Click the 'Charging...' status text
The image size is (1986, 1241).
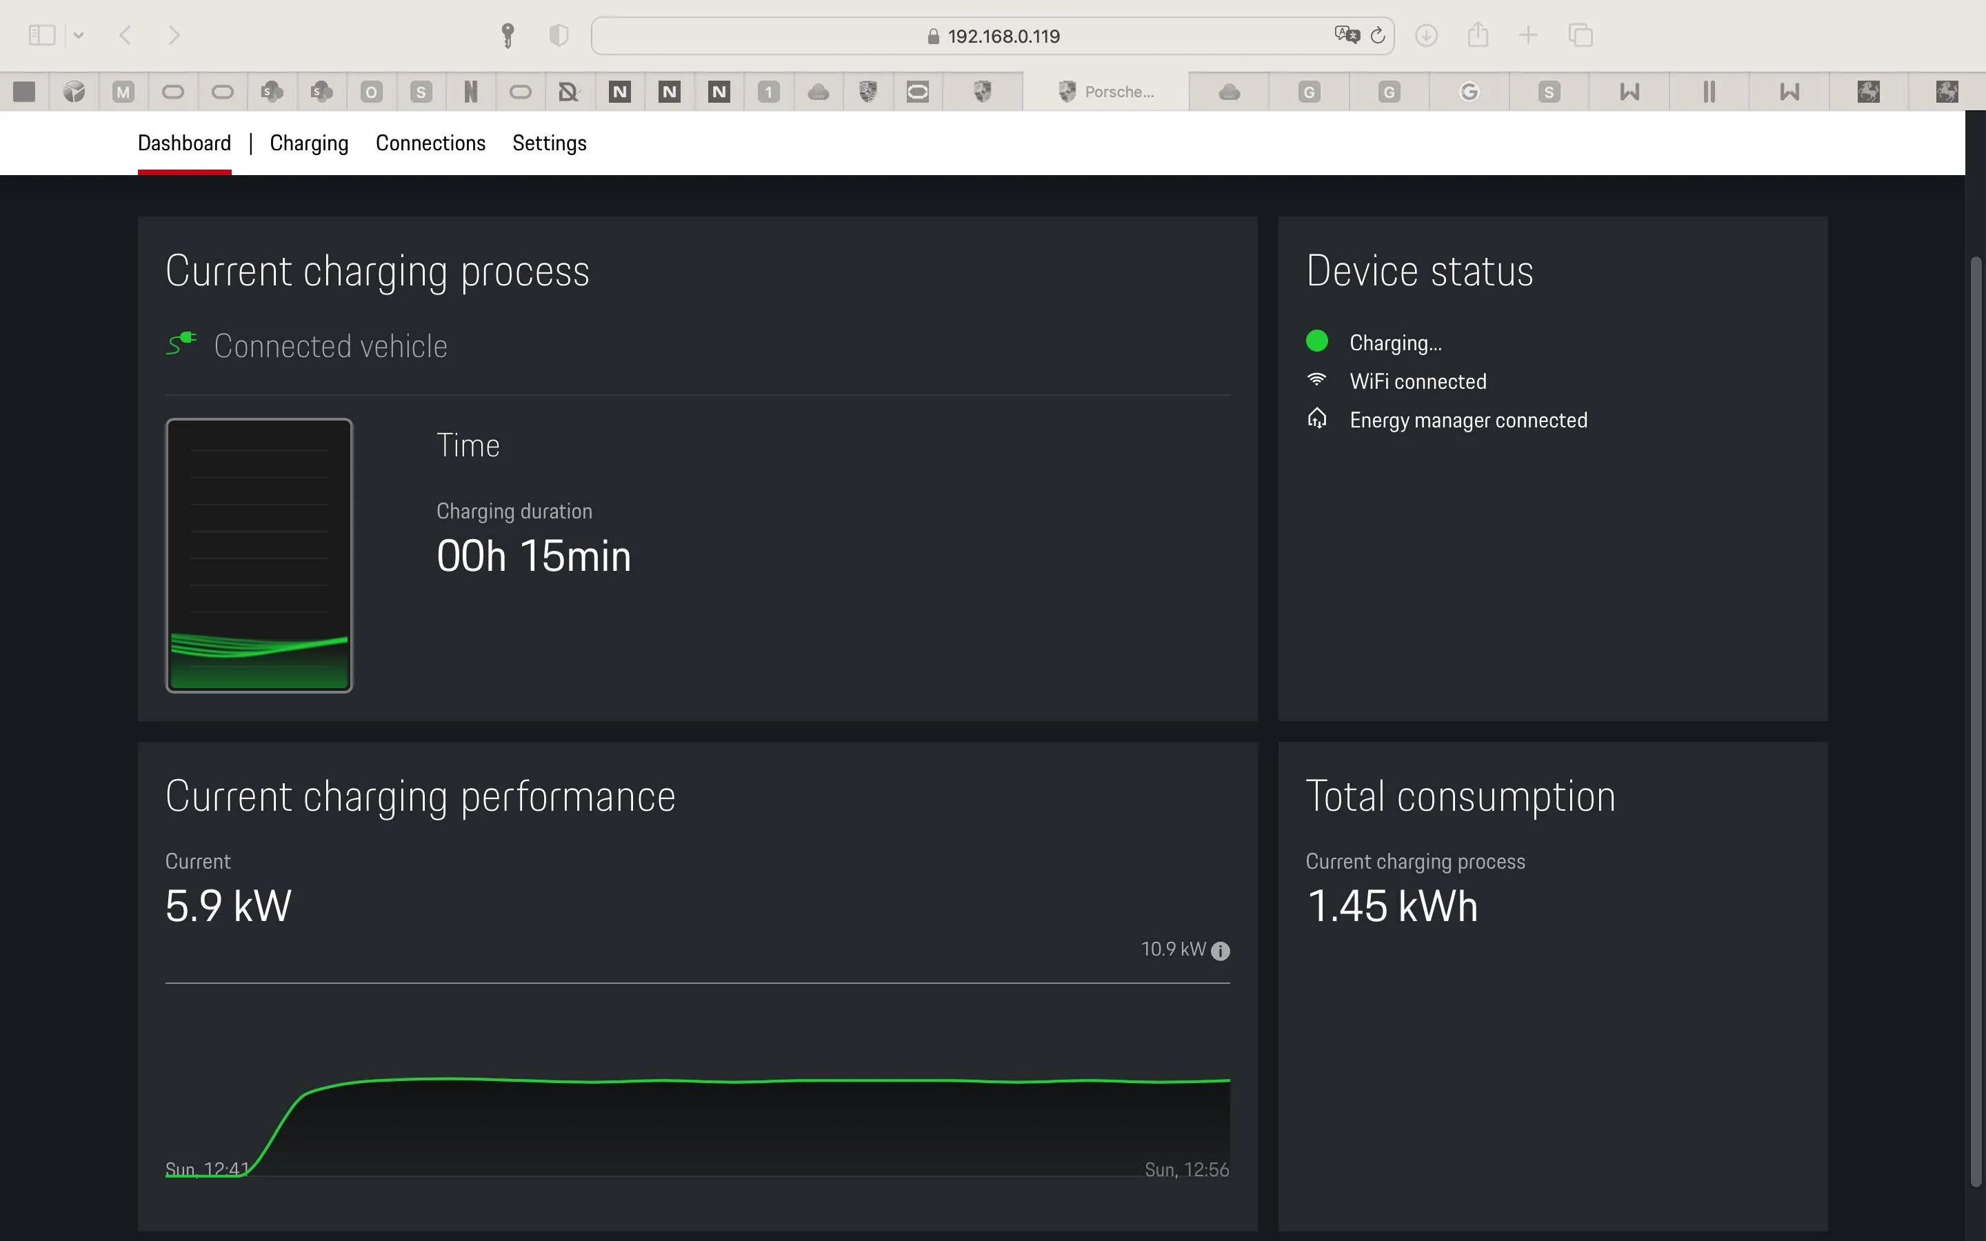[1395, 342]
